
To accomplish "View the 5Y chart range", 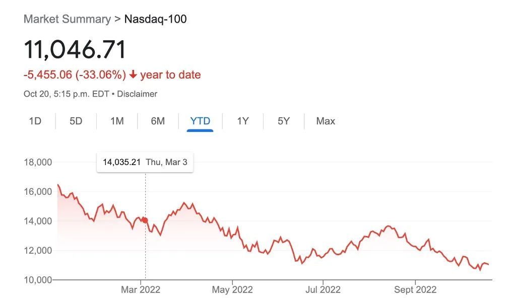I will pos(284,121).
